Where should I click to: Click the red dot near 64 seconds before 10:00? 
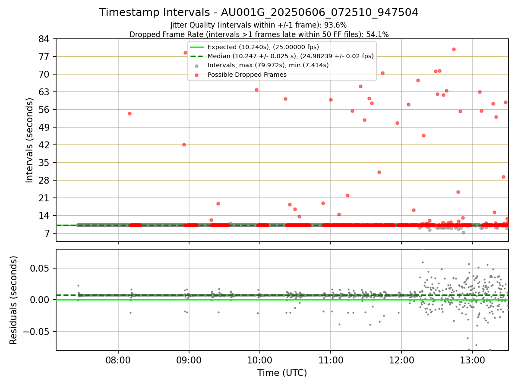[x=256, y=90]
